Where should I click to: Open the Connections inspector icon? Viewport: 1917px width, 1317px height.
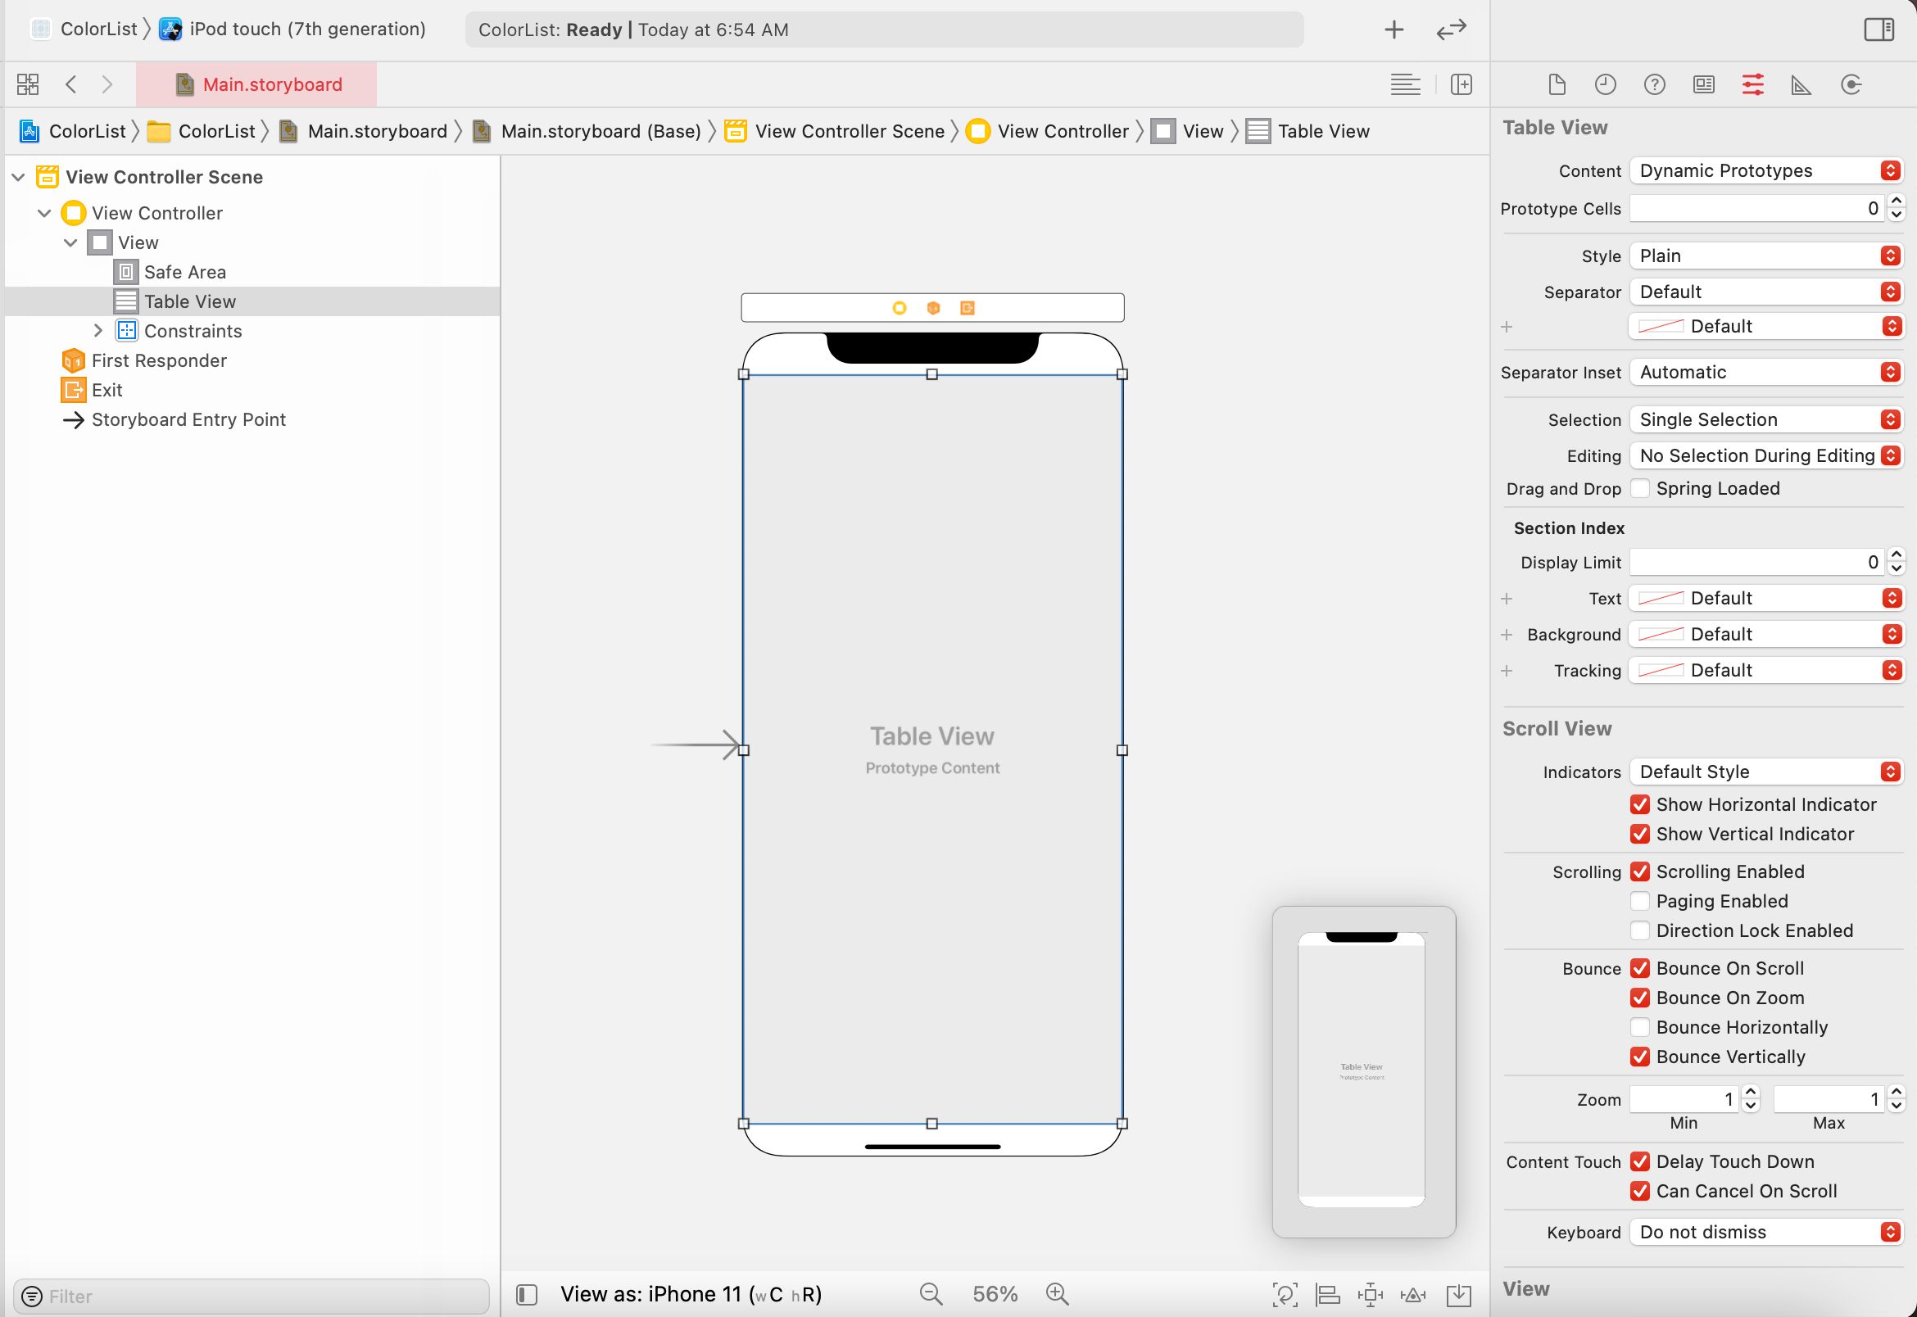pos(1851,85)
